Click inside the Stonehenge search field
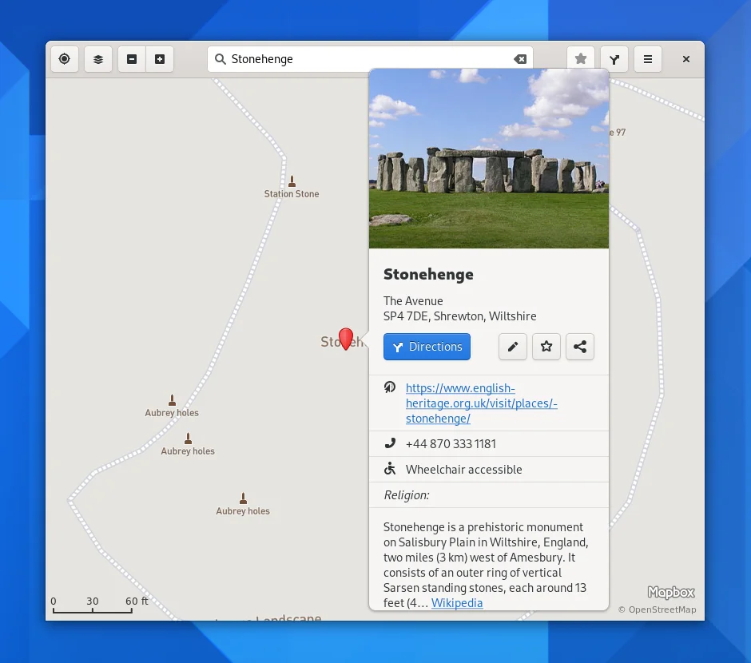This screenshot has width=751, height=663. point(360,58)
